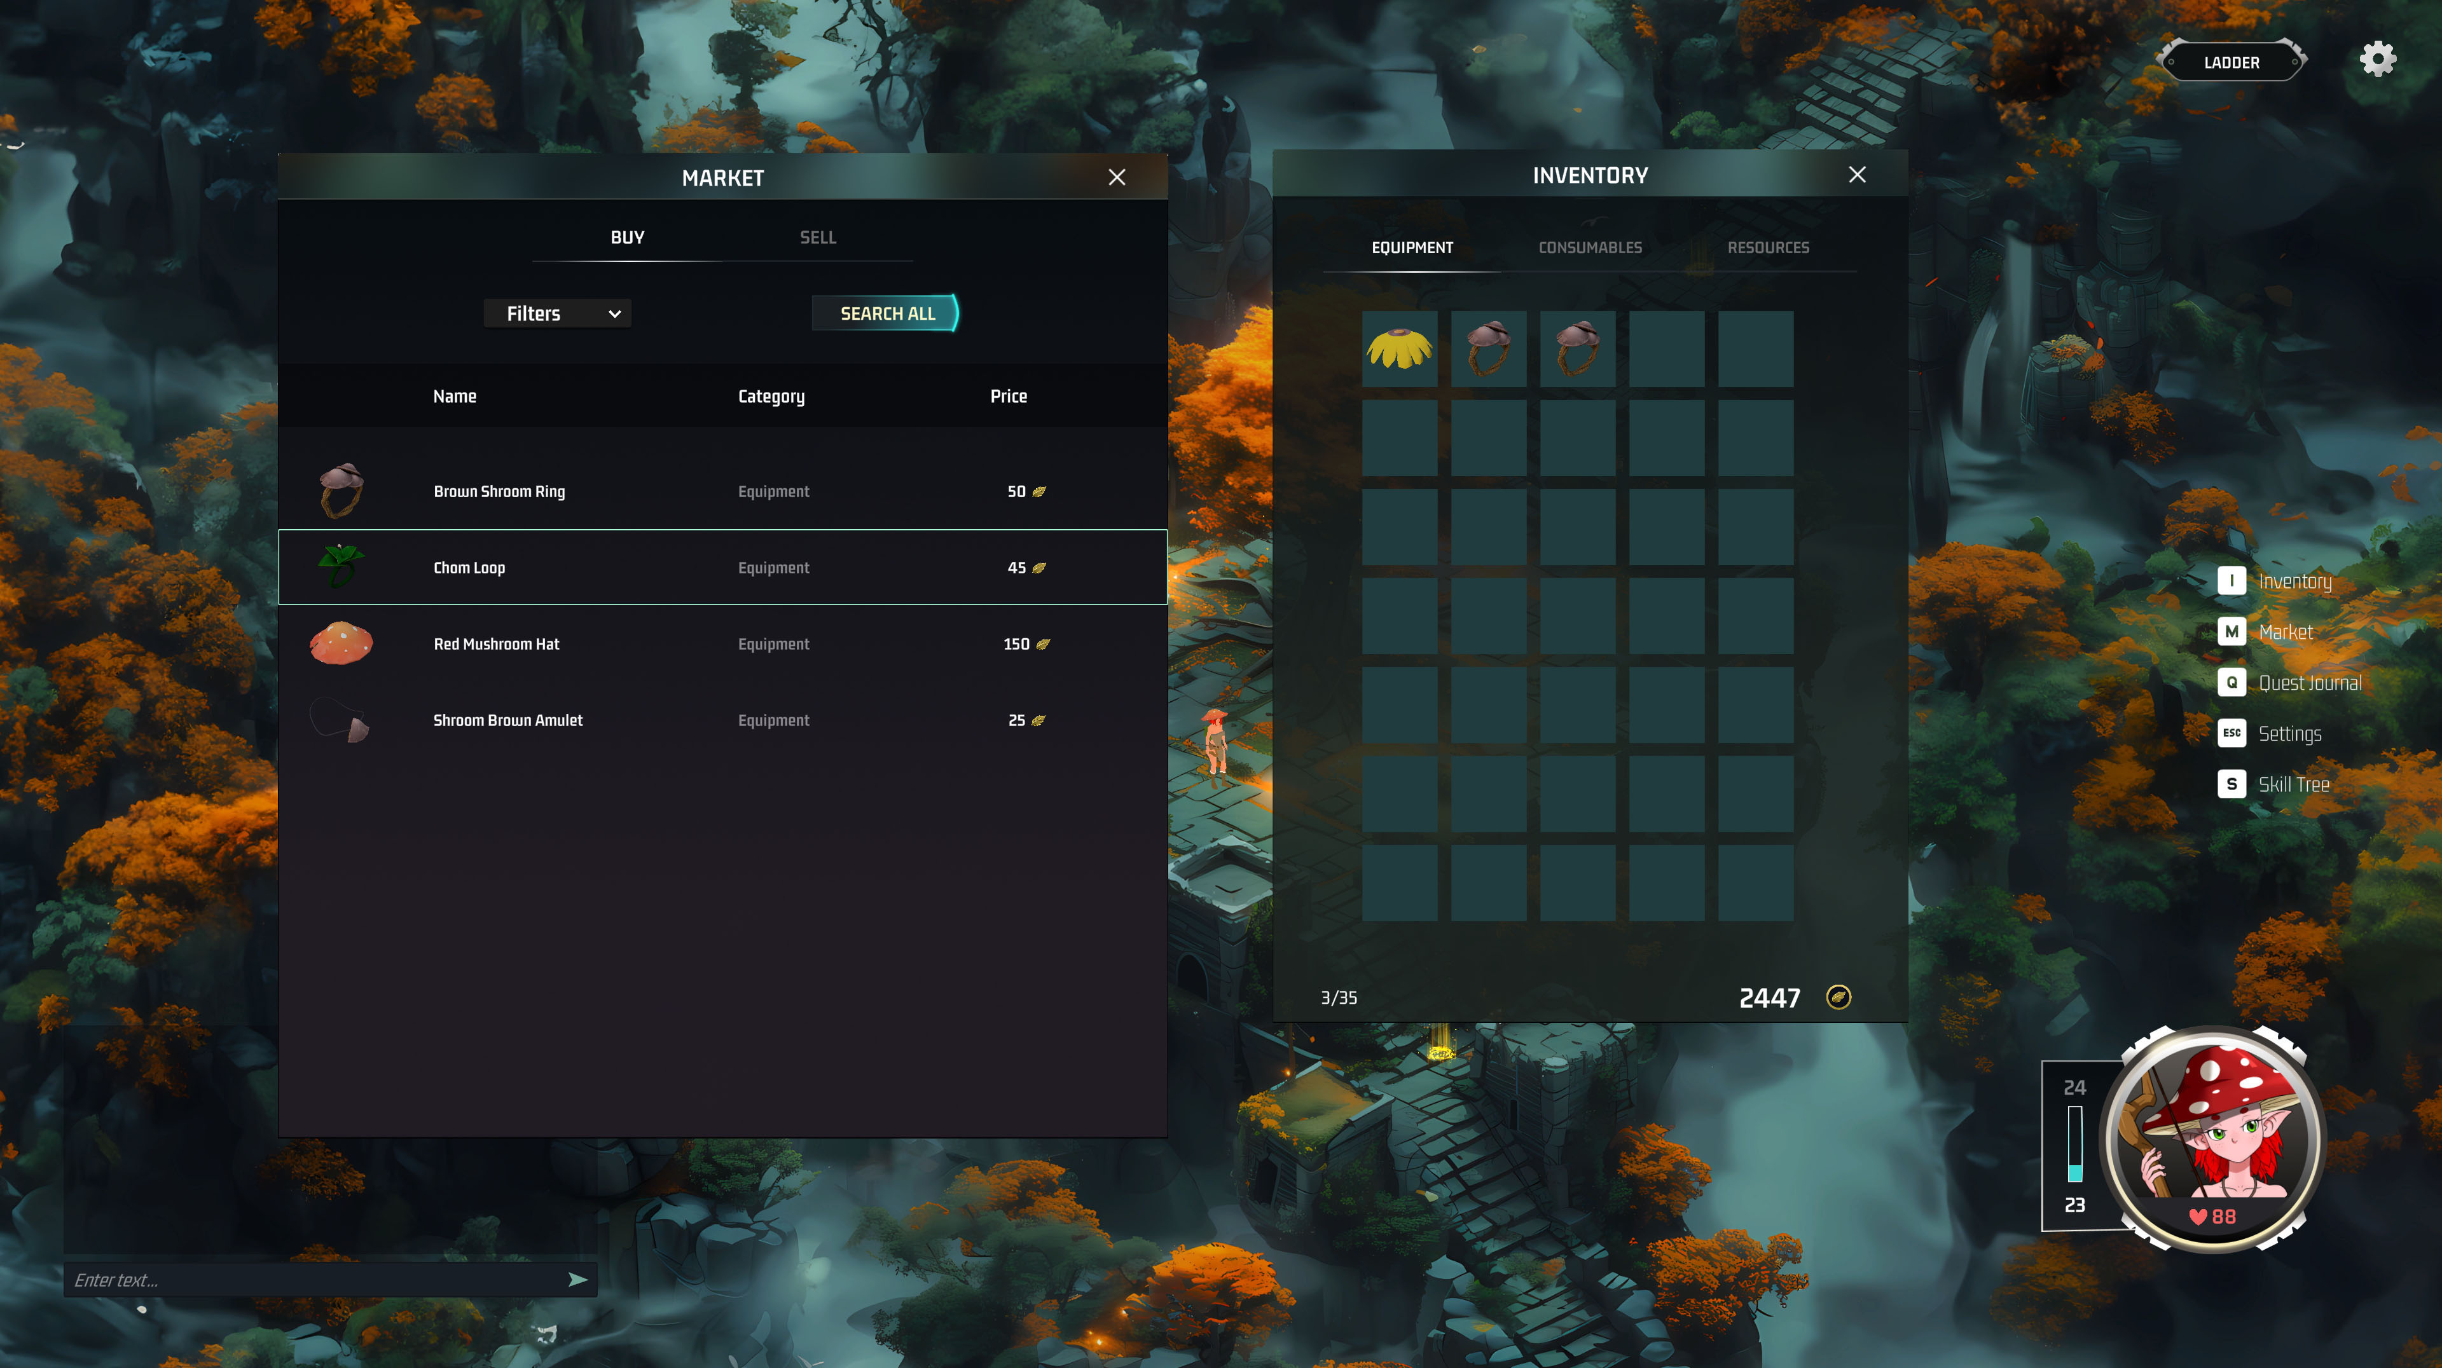Click the chat Enter text field
The width and height of the screenshot is (2442, 1368).
coord(313,1280)
